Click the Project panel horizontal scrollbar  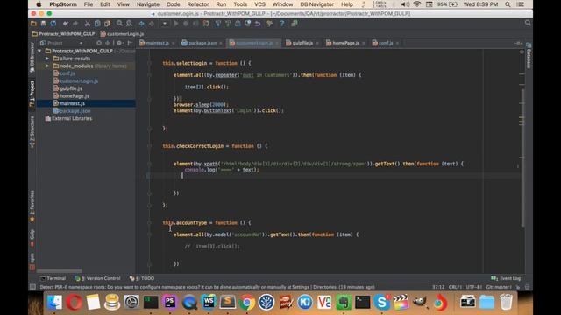tap(59, 271)
